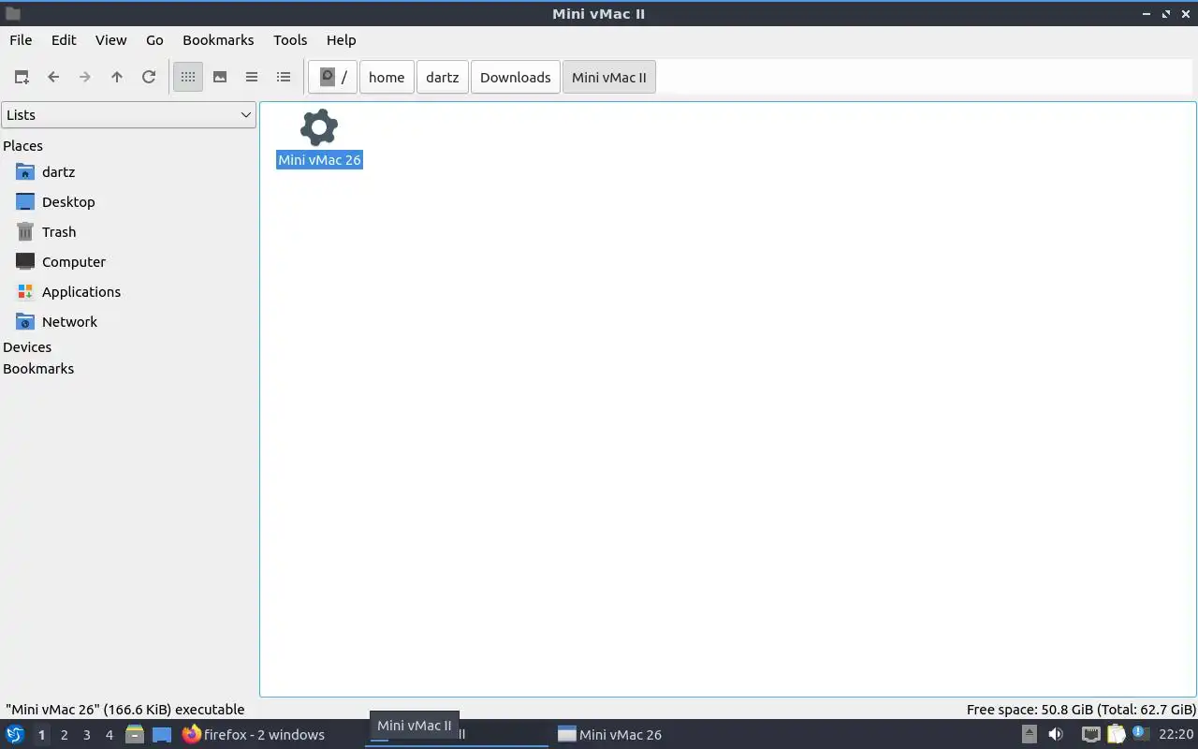This screenshot has height=749, width=1198.
Task: Open the Bookmarks menu
Action: point(218,40)
